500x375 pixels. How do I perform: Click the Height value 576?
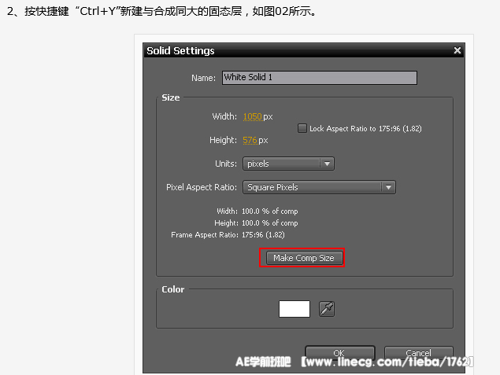[x=250, y=140]
